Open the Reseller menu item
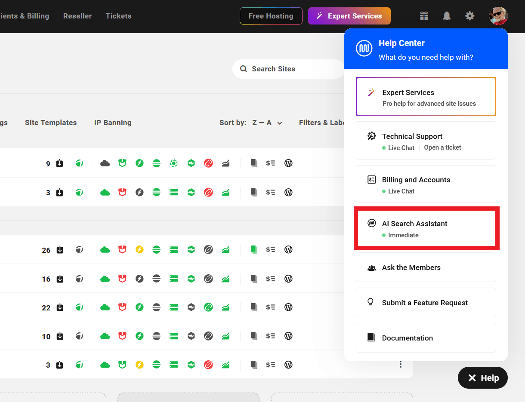525x402 pixels. 77,16
